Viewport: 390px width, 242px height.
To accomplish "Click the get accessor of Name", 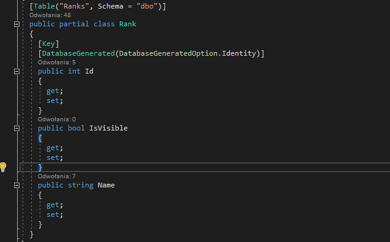I will (53, 205).
